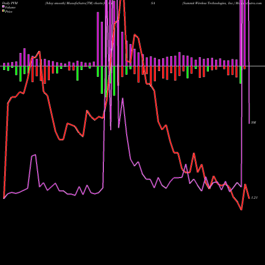The width and height of the screenshot is (265, 265).
Task: Click the Volume legend color swatch
Action: (x=3, y=6)
